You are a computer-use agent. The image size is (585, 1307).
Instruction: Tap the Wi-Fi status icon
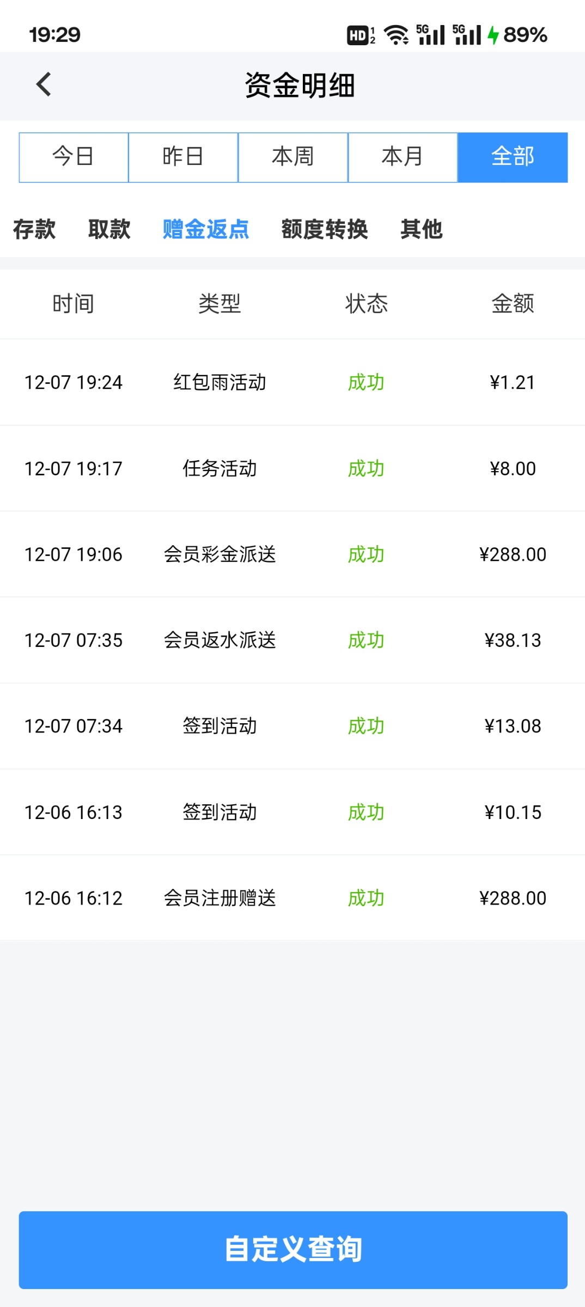(396, 35)
